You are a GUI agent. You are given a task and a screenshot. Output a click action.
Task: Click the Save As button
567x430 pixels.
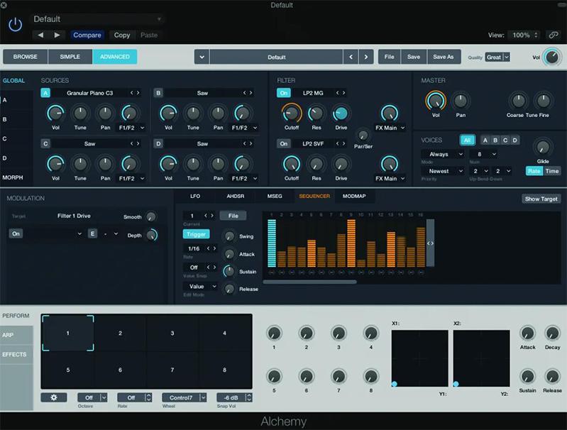click(x=444, y=57)
